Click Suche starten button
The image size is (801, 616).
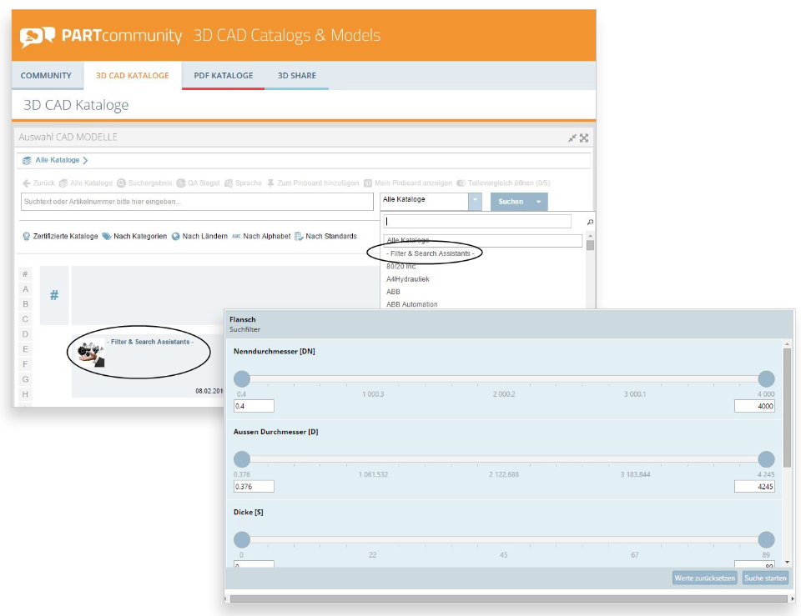765,578
